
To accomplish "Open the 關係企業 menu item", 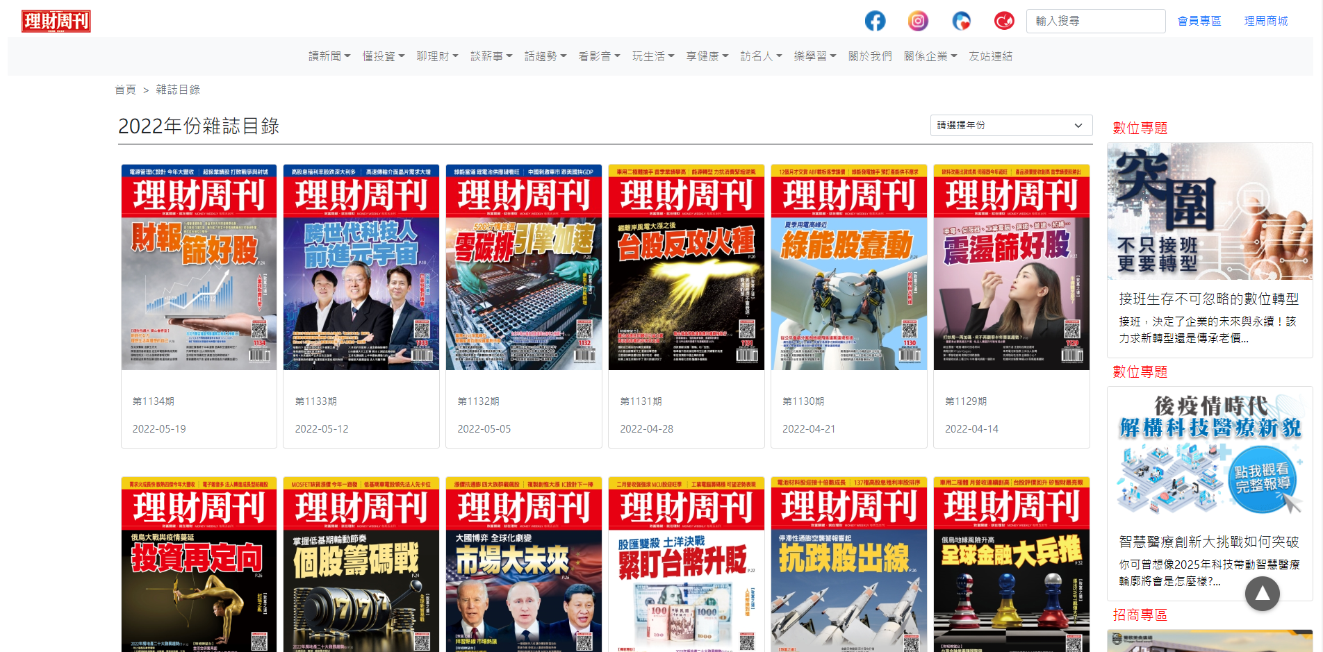I will (930, 56).
